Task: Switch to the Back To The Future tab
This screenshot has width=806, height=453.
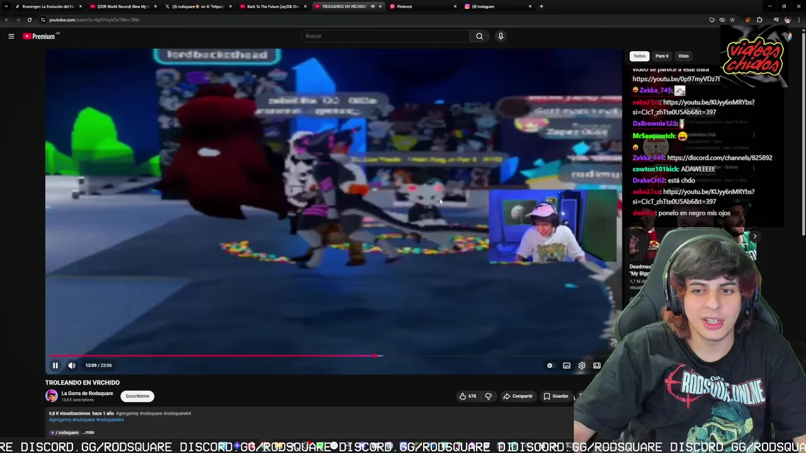Action: pos(273,6)
